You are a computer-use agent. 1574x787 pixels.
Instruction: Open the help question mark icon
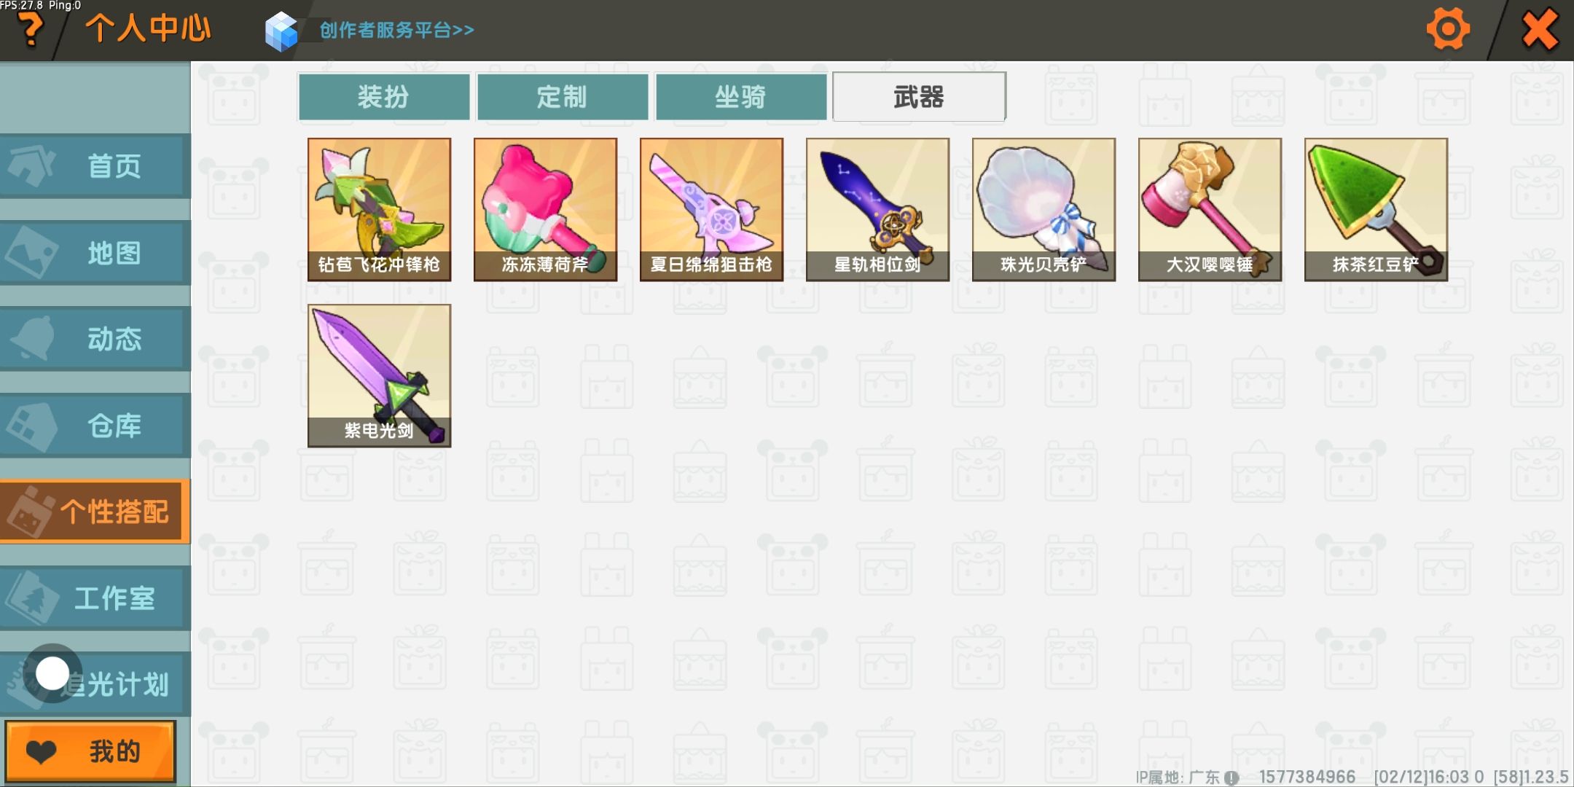click(31, 31)
